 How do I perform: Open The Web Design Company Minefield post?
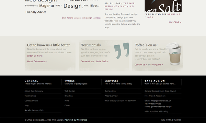coord(119,6)
